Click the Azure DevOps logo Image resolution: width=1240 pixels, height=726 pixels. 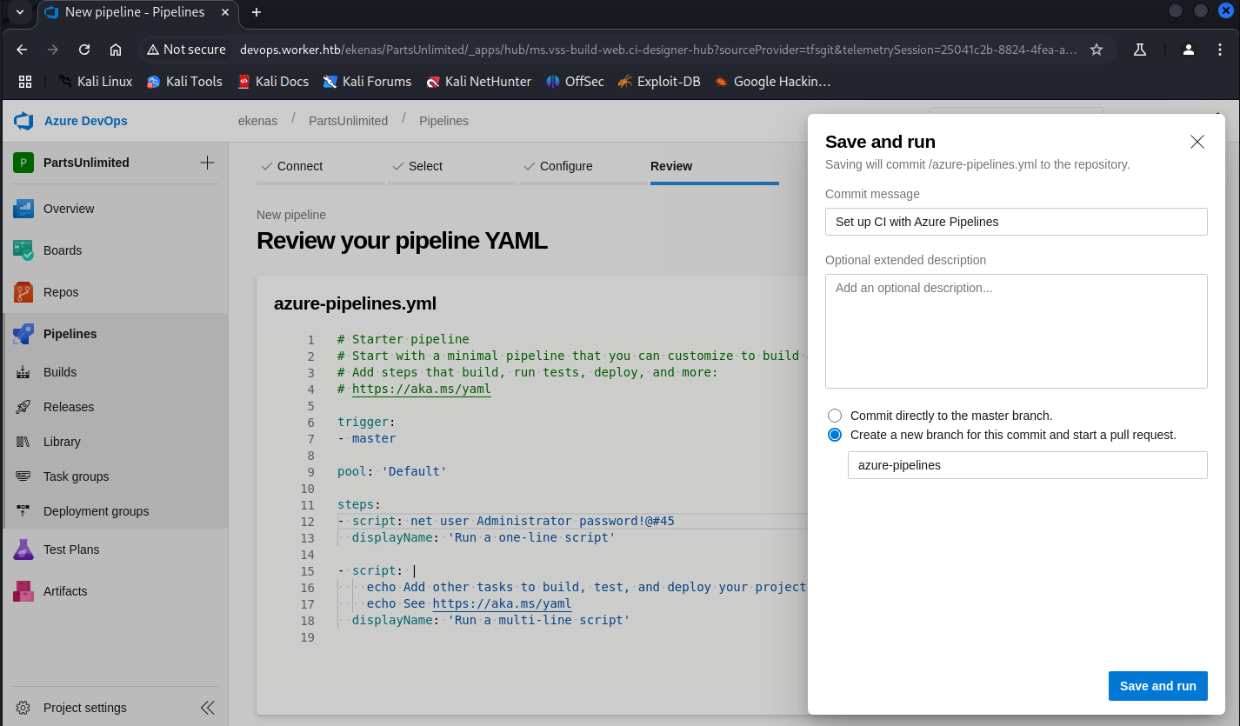pyautogui.click(x=23, y=121)
